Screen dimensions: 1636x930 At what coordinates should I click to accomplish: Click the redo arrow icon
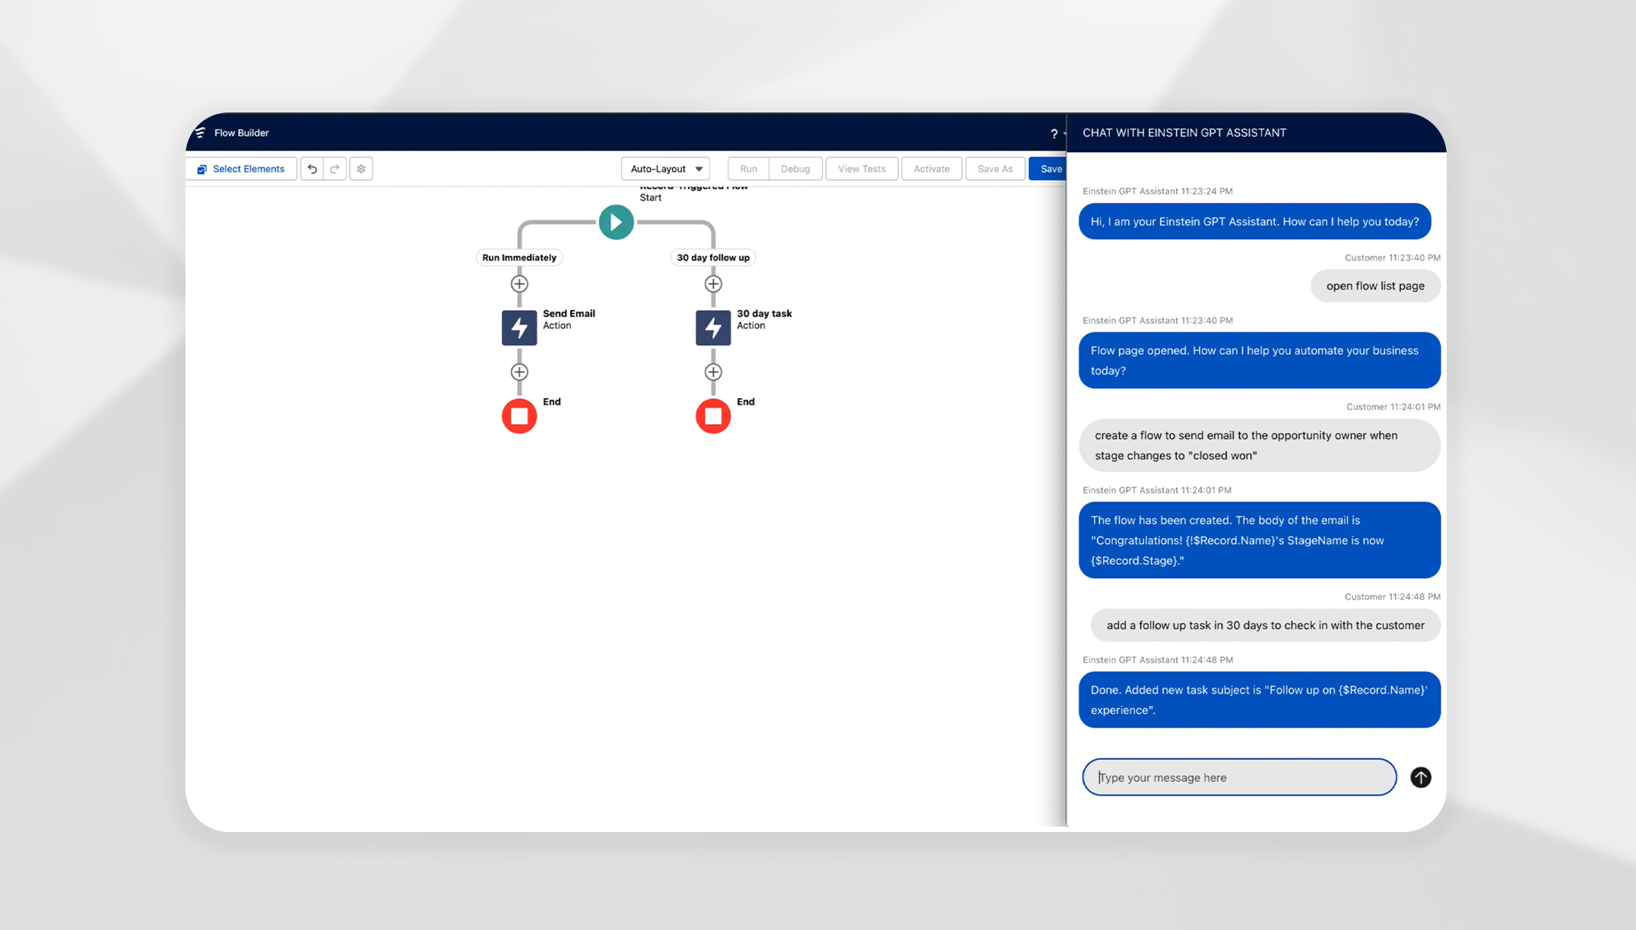[334, 169]
